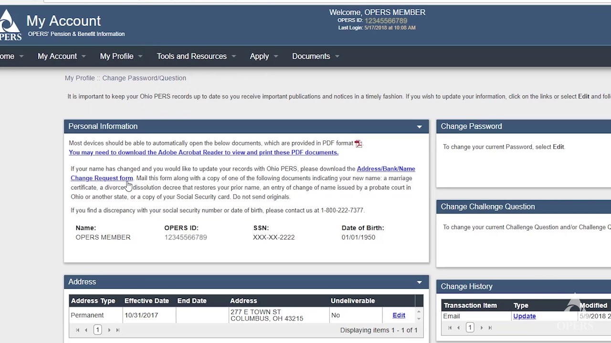The width and height of the screenshot is (611, 343).
Task: Click the My Account page title
Action: coord(63,21)
